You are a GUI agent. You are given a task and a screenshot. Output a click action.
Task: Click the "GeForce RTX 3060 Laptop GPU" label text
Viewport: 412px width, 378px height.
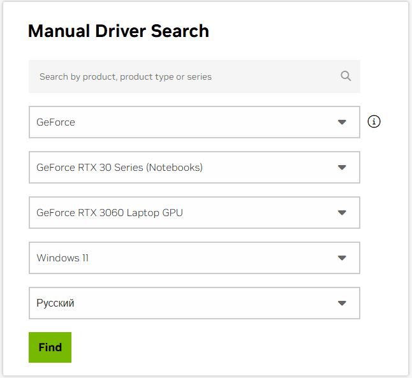click(110, 213)
